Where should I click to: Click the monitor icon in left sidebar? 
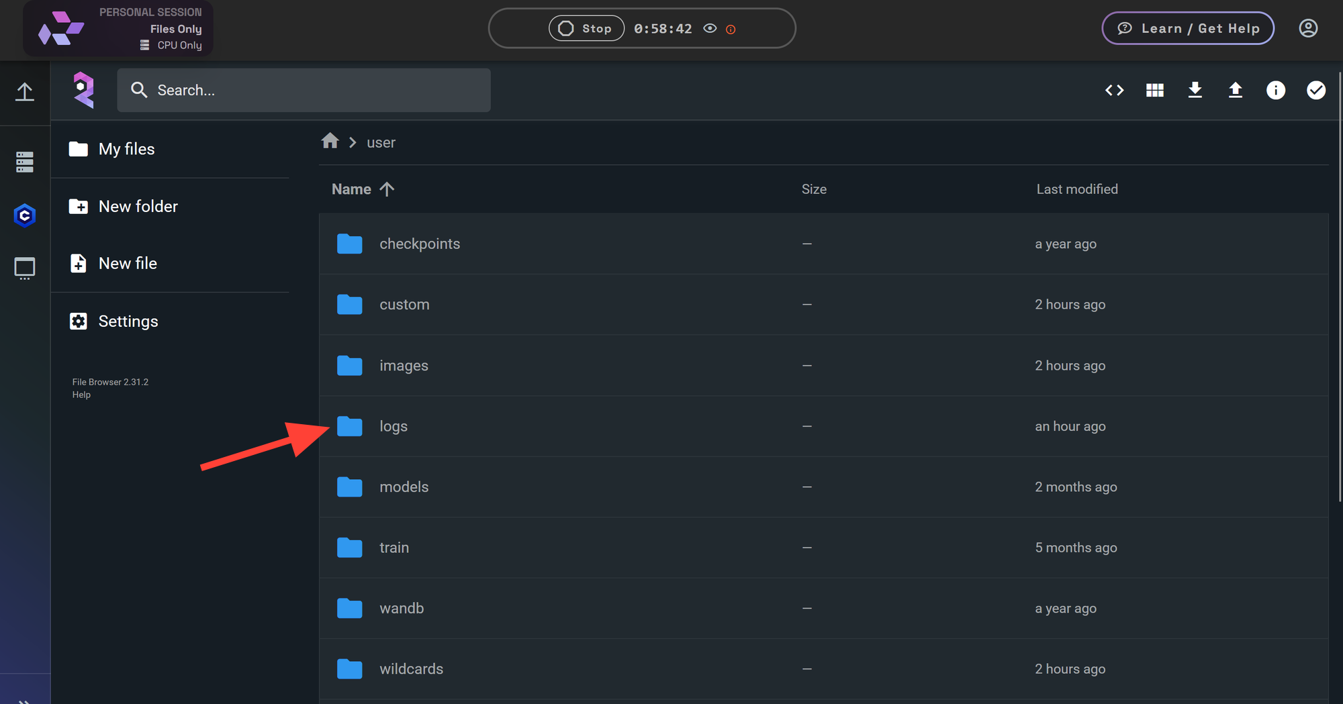coord(25,268)
